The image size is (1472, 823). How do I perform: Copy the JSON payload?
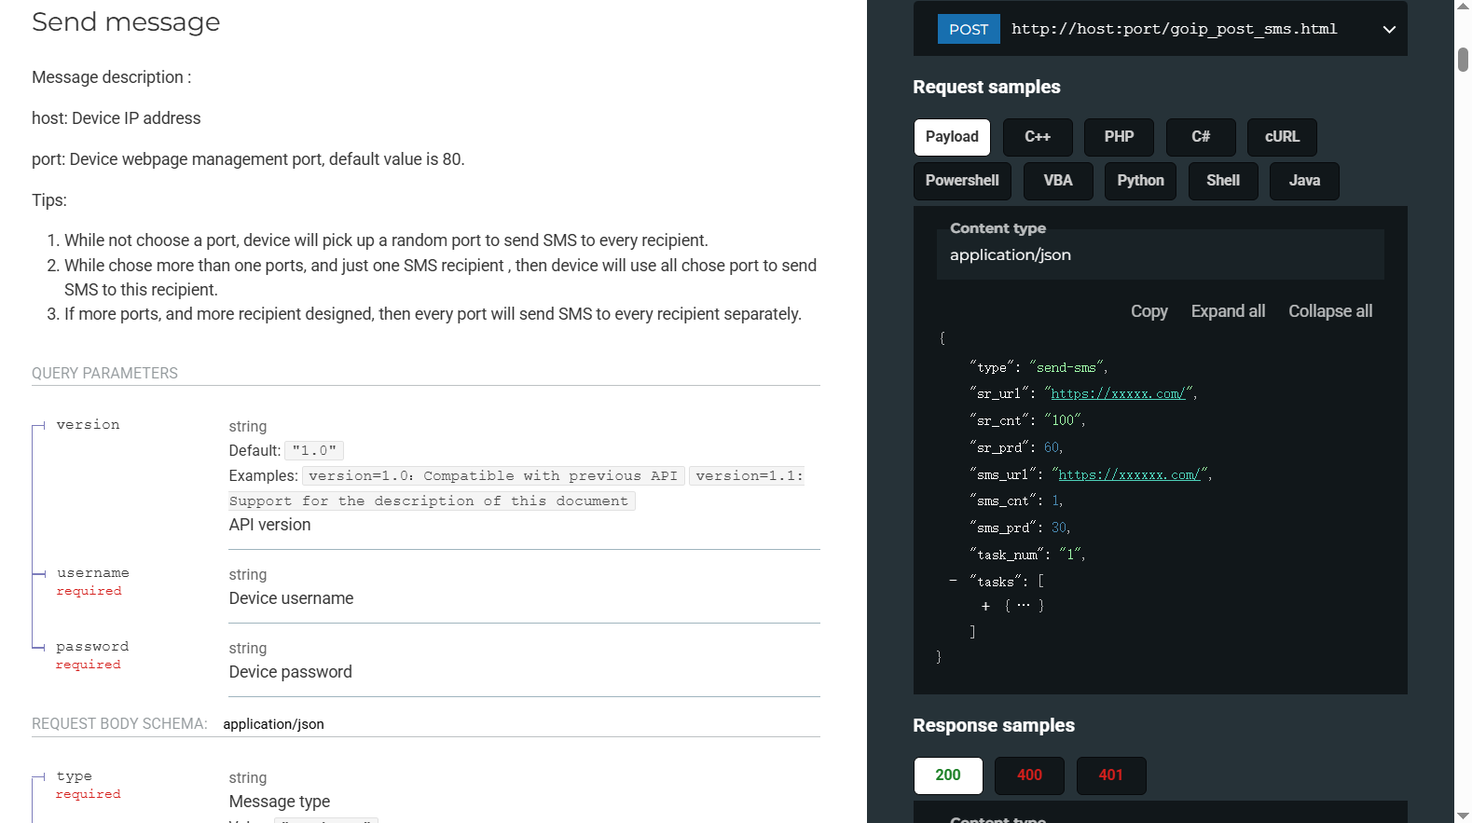click(x=1149, y=311)
